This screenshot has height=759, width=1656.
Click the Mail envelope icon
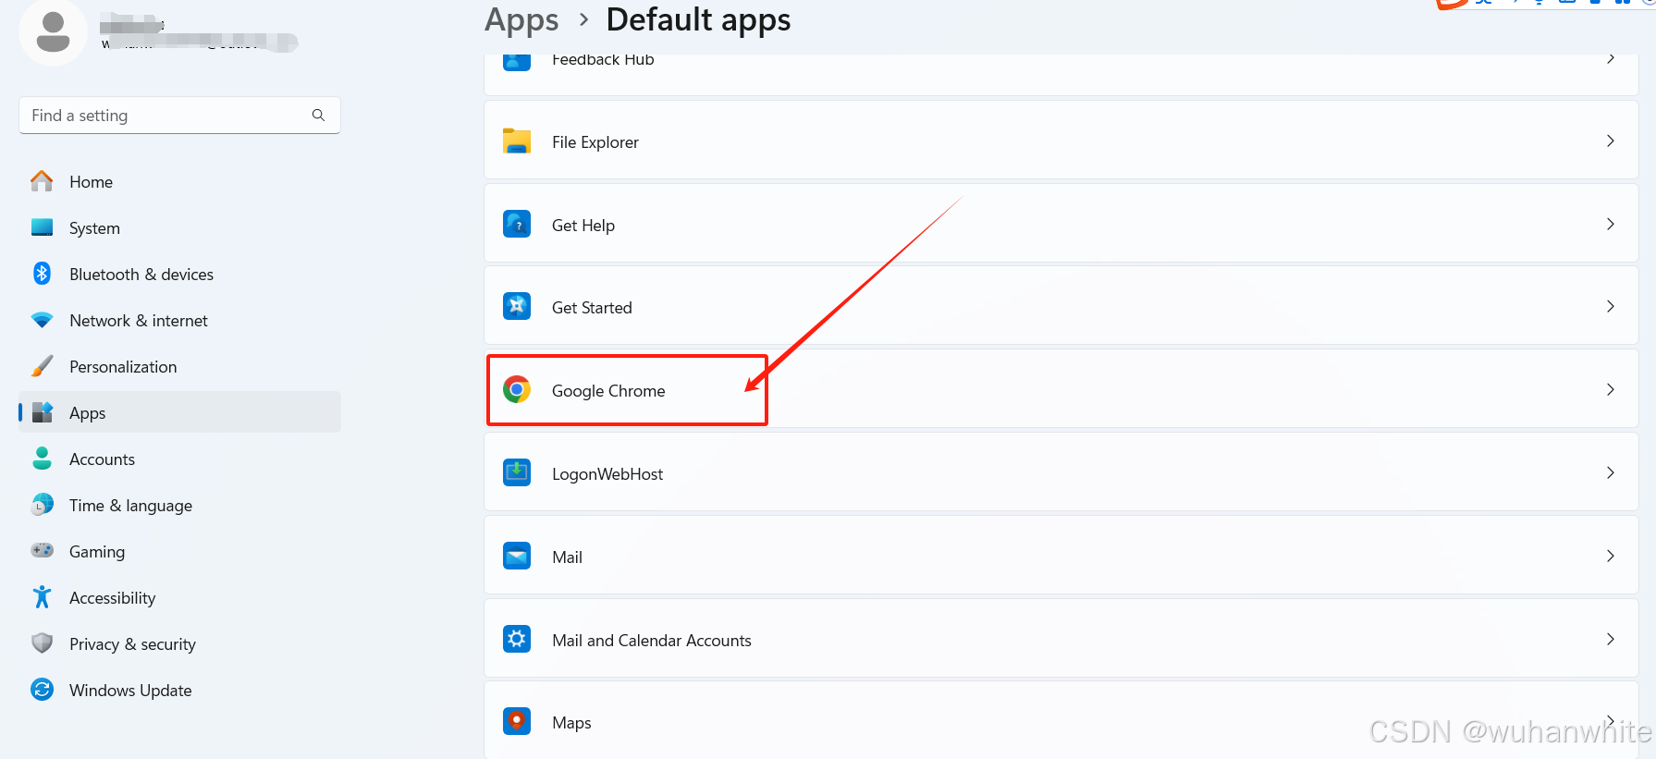(x=517, y=556)
